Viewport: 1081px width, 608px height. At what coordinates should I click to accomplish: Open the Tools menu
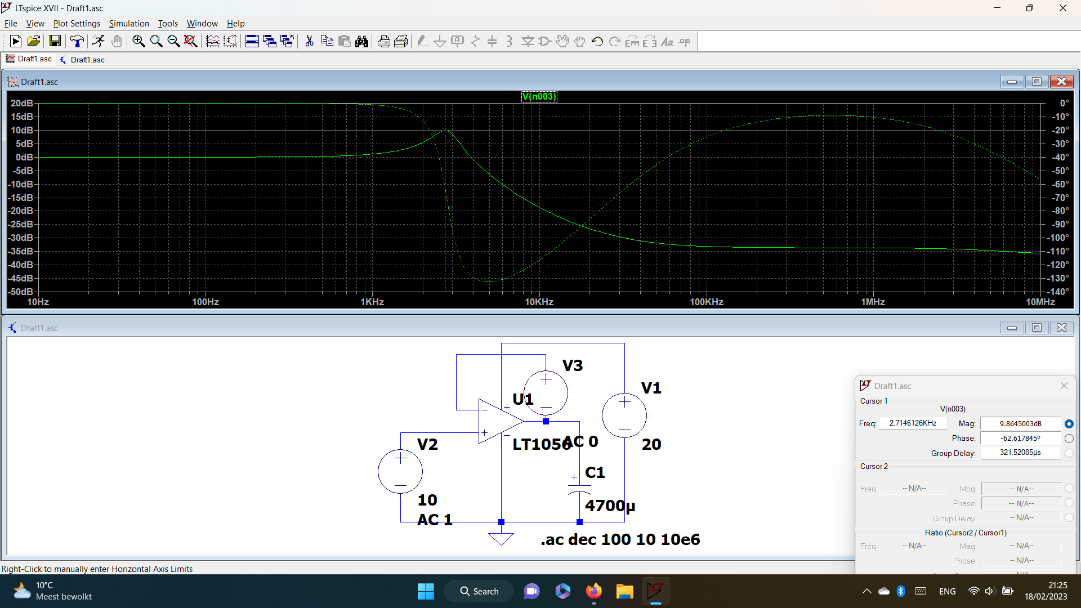pos(168,23)
